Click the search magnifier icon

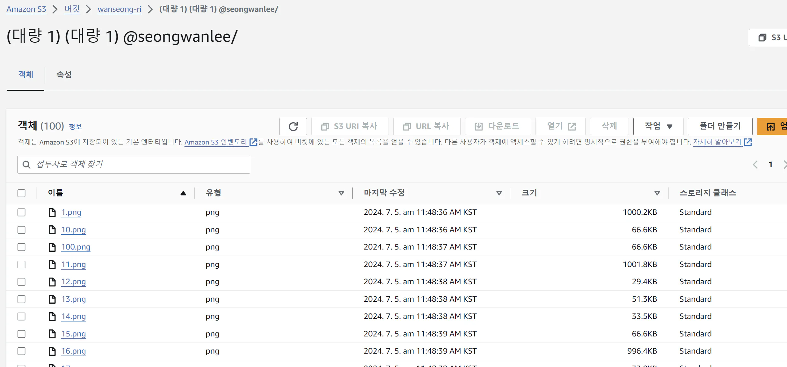27,165
